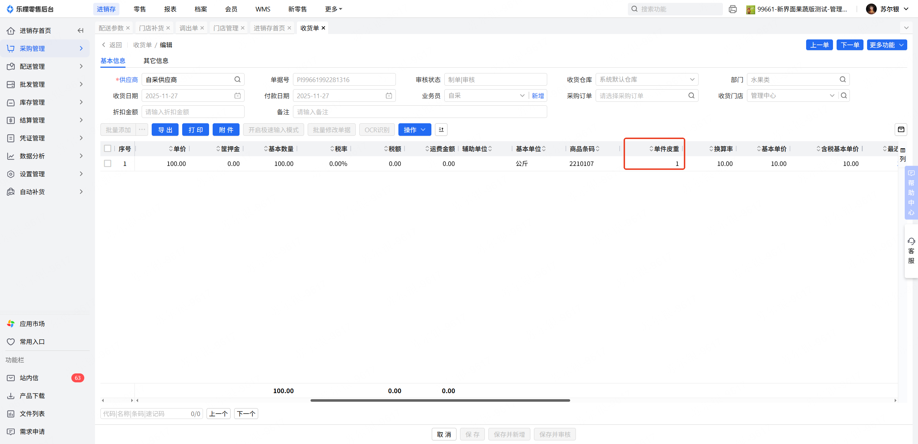The width and height of the screenshot is (918, 444).
Task: Click the window panel icon above table
Action: [901, 130]
